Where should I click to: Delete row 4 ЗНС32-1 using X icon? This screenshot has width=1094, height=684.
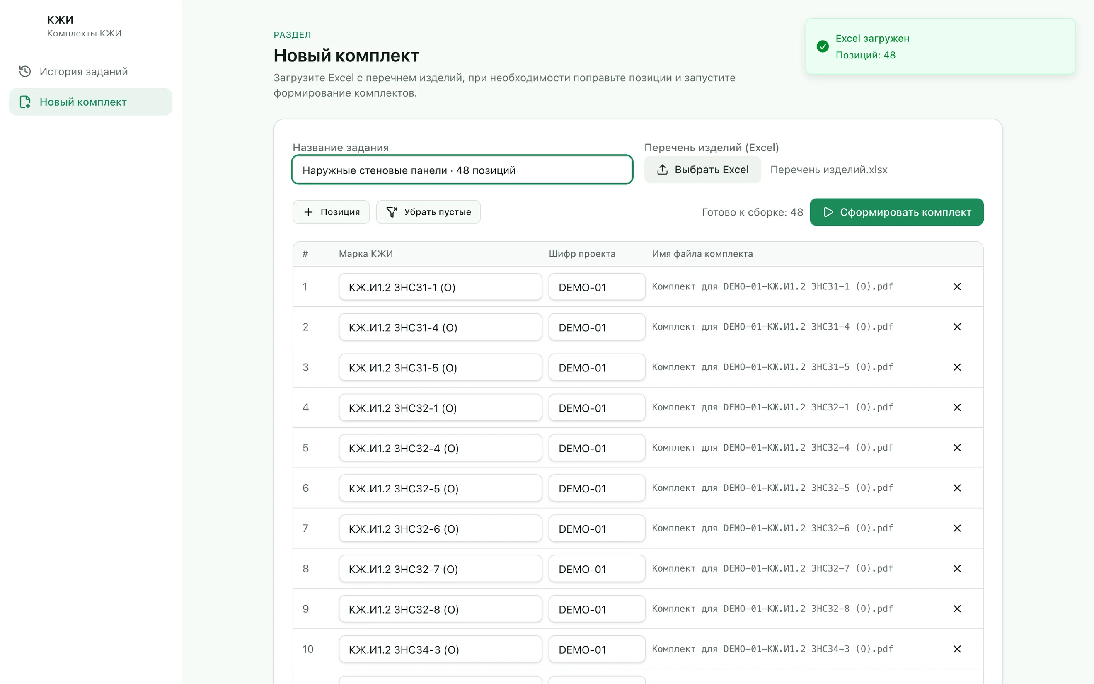(957, 407)
